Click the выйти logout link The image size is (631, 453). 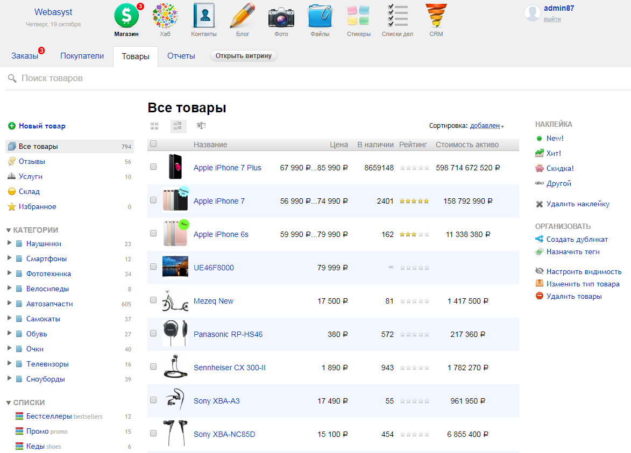pos(552,19)
